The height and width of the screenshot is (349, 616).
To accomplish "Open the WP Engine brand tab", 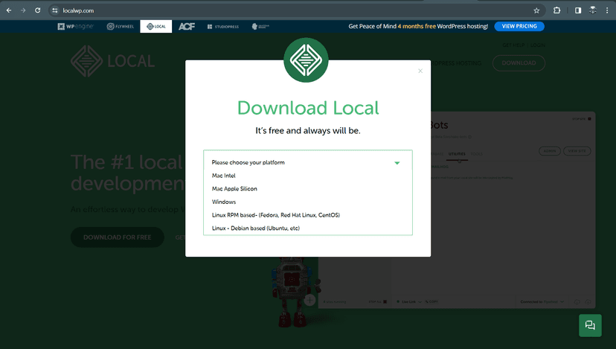I will pos(75,26).
